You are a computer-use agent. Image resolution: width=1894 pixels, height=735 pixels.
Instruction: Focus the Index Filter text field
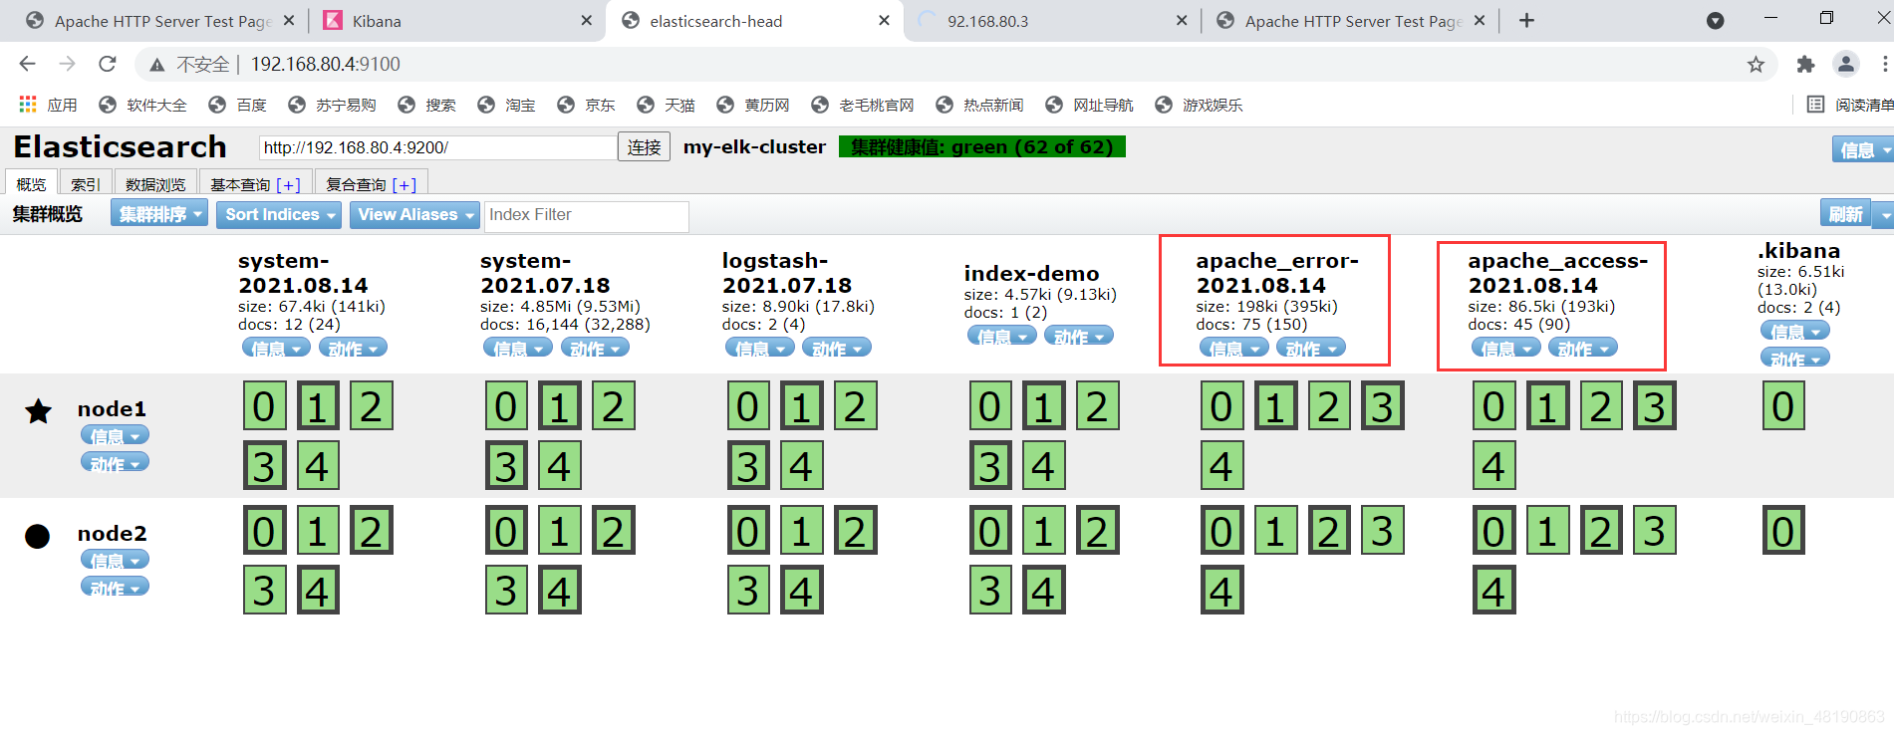(586, 215)
